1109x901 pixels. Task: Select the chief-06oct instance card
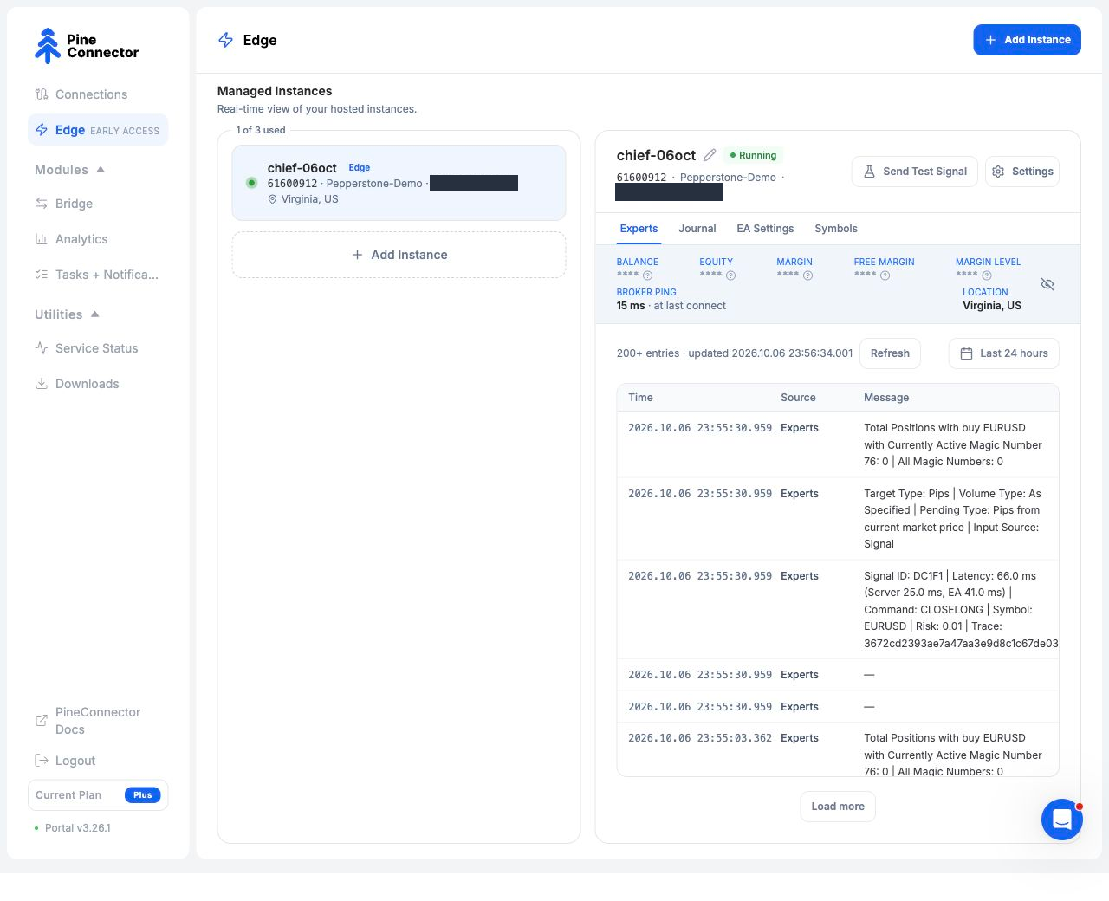point(399,183)
